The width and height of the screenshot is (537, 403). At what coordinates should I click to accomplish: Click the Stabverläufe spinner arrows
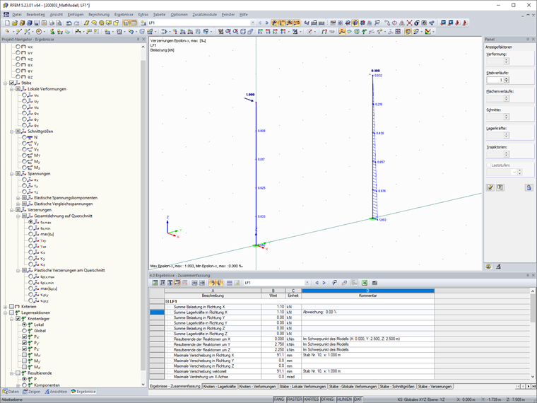click(x=507, y=79)
